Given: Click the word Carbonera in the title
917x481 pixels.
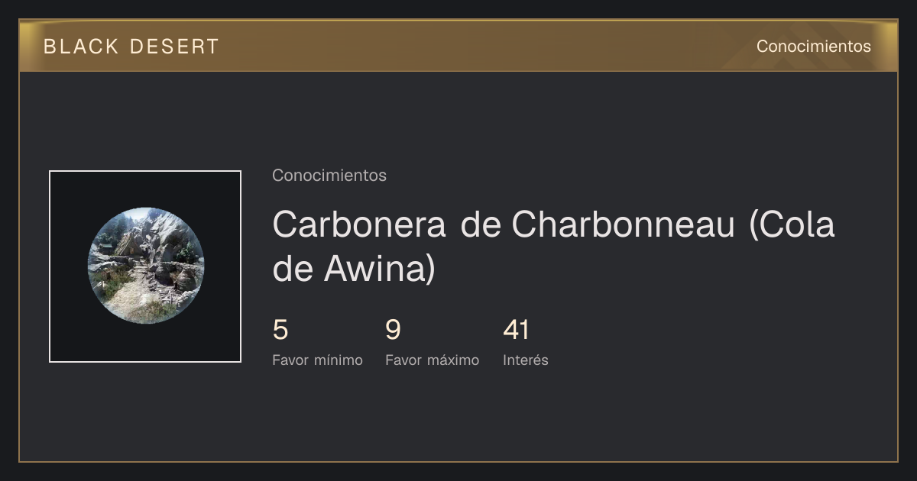Looking at the screenshot, I should tap(359, 224).
